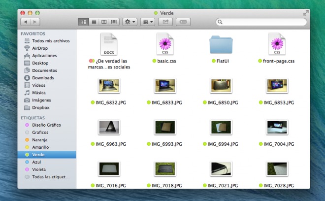Go back with the left arrow button
Viewport: 325px width, 201px height.
click(26, 22)
